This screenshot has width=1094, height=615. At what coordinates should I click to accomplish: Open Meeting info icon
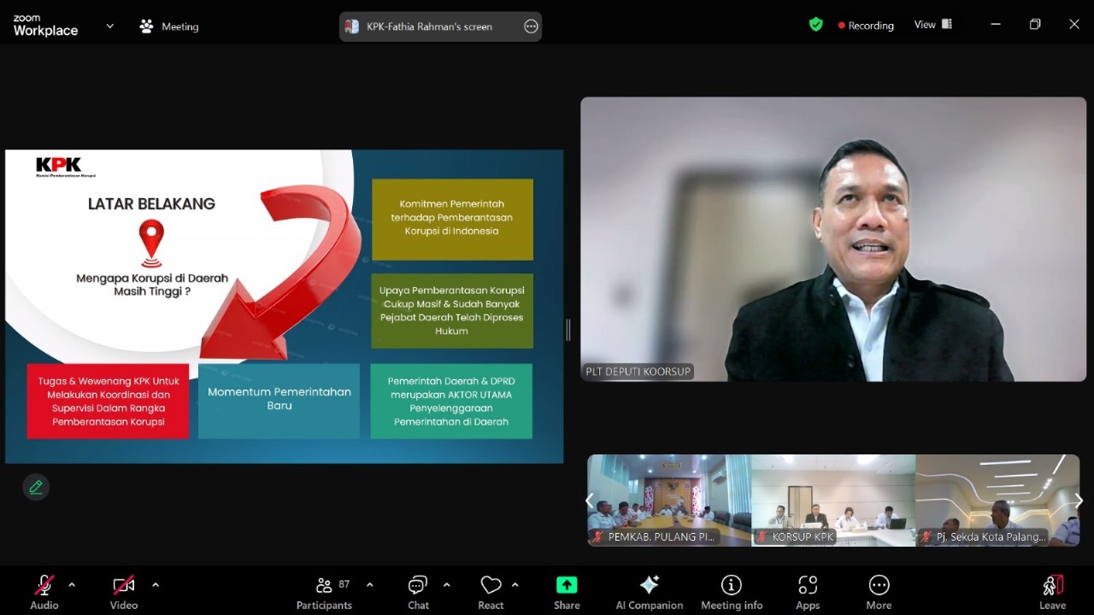pyautogui.click(x=732, y=584)
